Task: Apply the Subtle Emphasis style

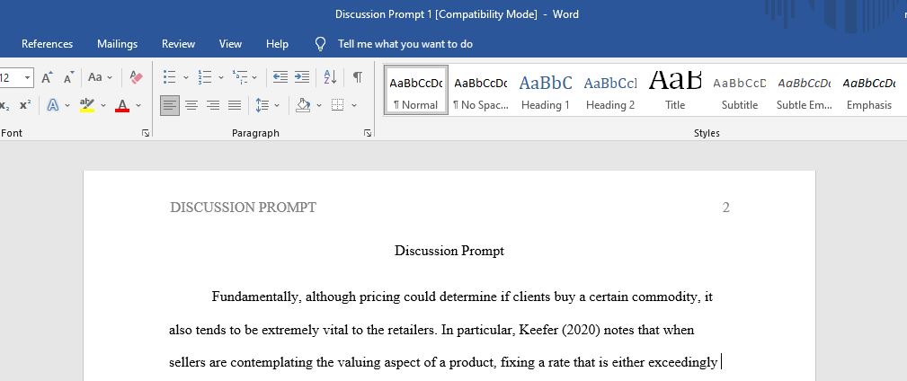Action: (805, 90)
